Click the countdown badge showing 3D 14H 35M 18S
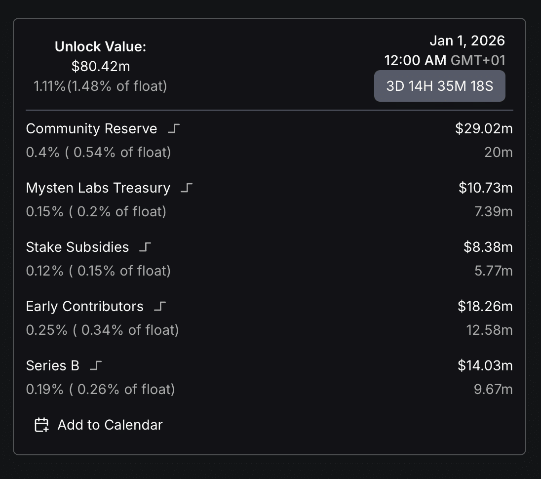The image size is (541, 479). coord(439,85)
